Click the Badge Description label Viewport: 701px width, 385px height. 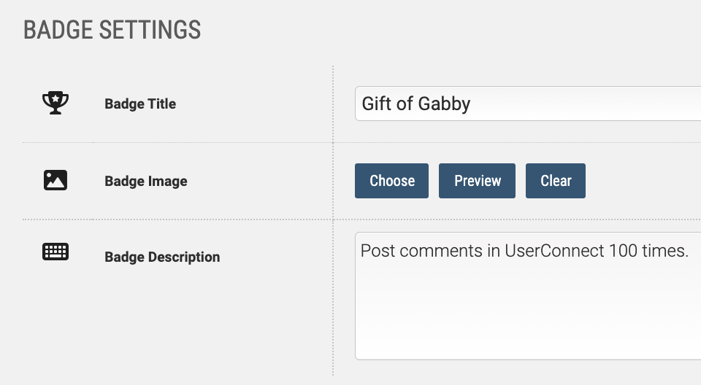(x=162, y=257)
